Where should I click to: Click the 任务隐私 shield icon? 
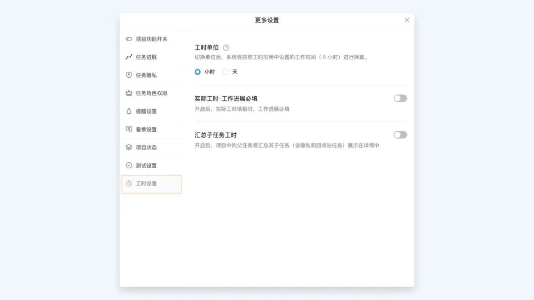coord(129,75)
